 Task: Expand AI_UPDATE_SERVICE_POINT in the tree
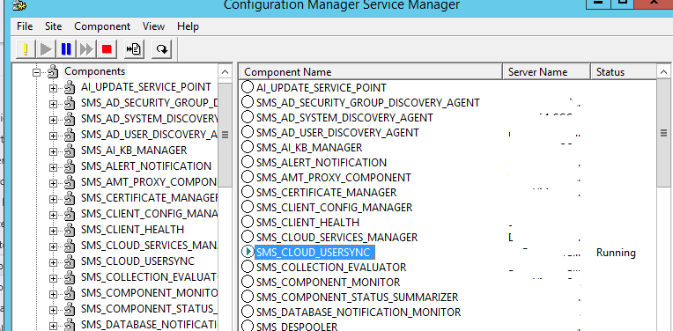(53, 88)
